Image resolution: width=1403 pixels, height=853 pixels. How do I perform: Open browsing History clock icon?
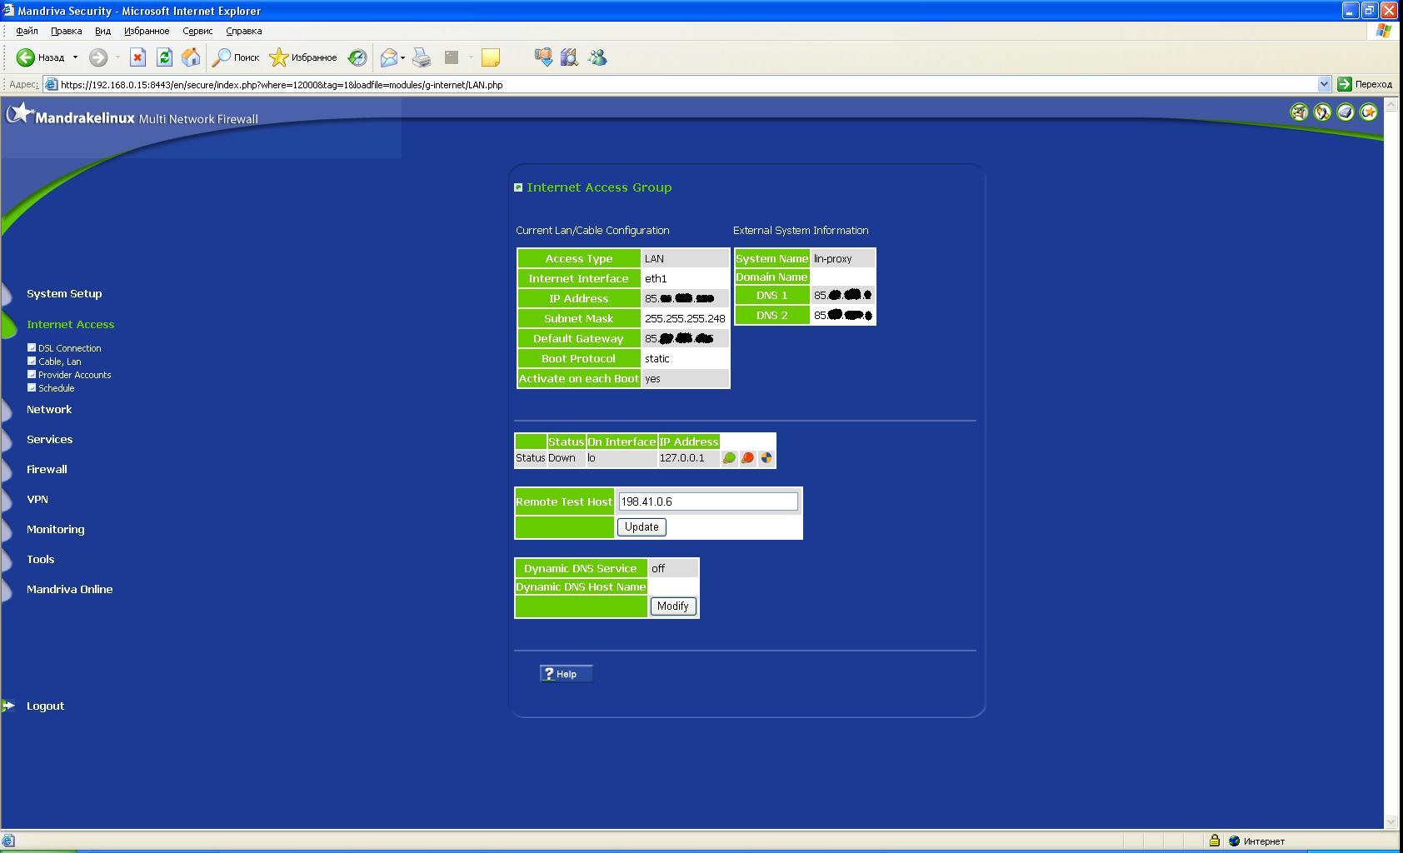pyautogui.click(x=357, y=57)
